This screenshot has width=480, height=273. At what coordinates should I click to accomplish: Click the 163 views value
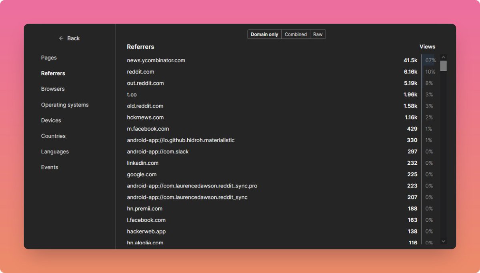click(x=412, y=220)
